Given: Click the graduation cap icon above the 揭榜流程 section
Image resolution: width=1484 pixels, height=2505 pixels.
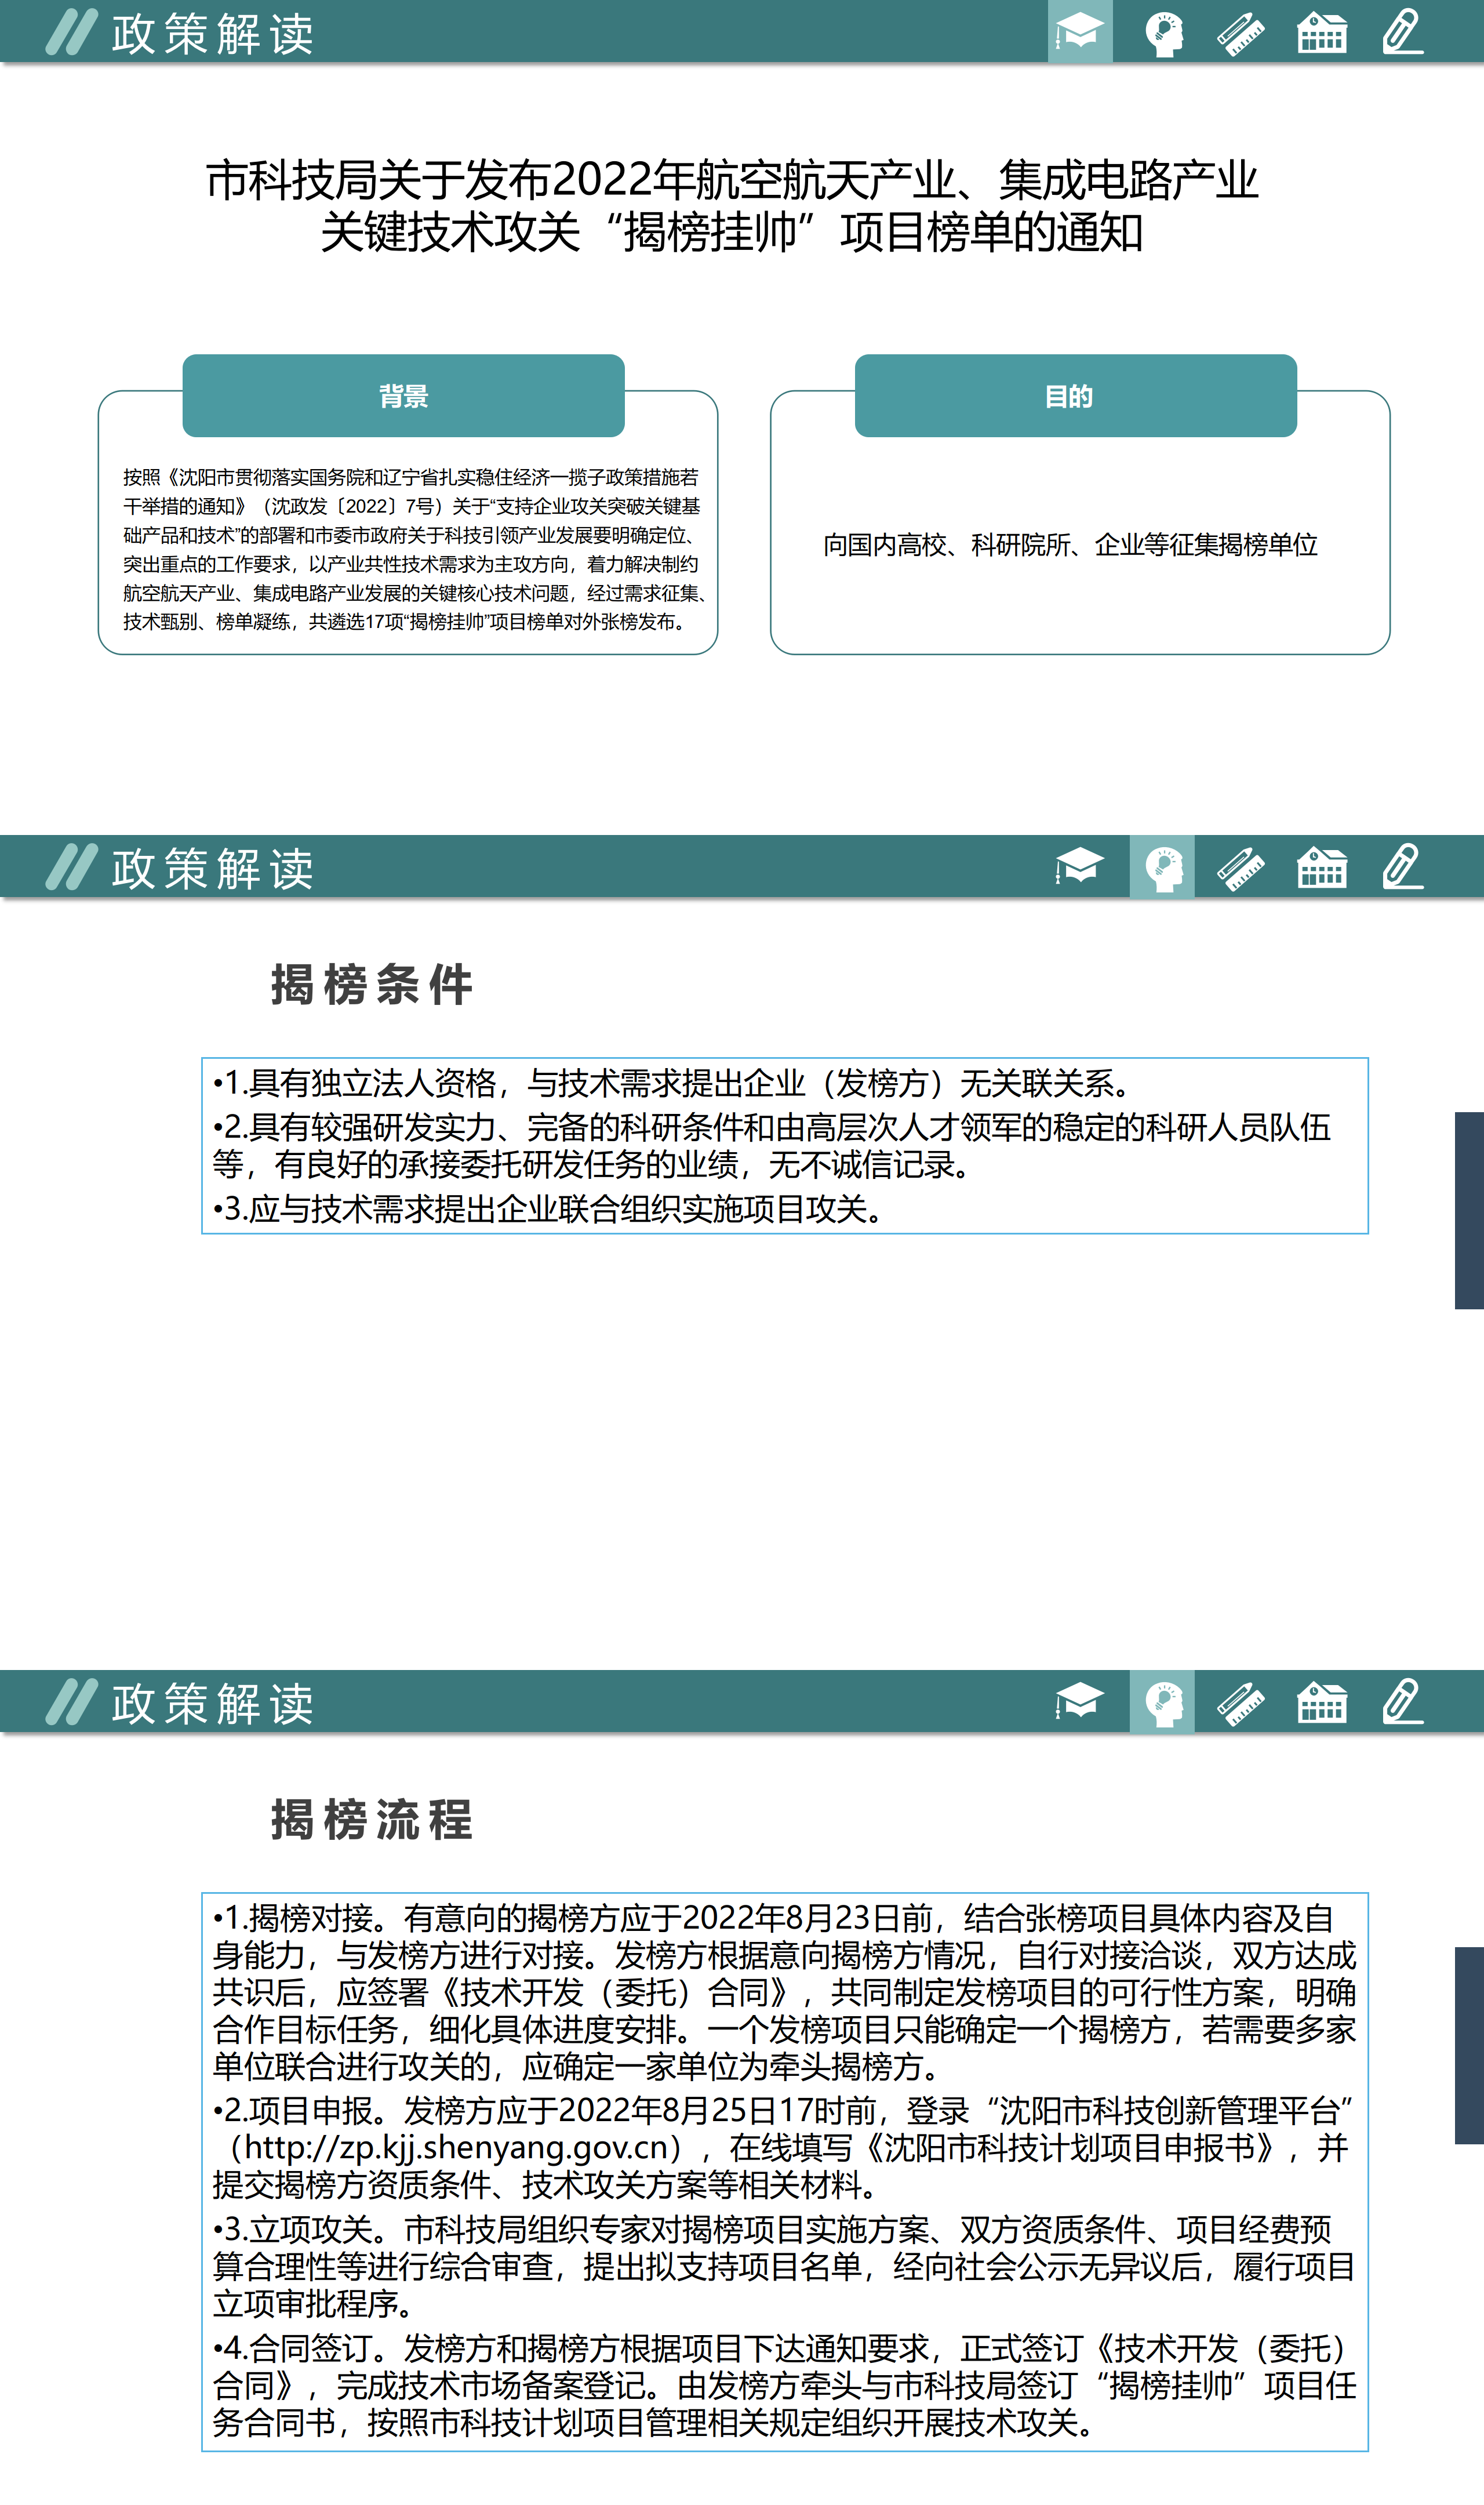Looking at the screenshot, I should pyautogui.click(x=1079, y=1701).
